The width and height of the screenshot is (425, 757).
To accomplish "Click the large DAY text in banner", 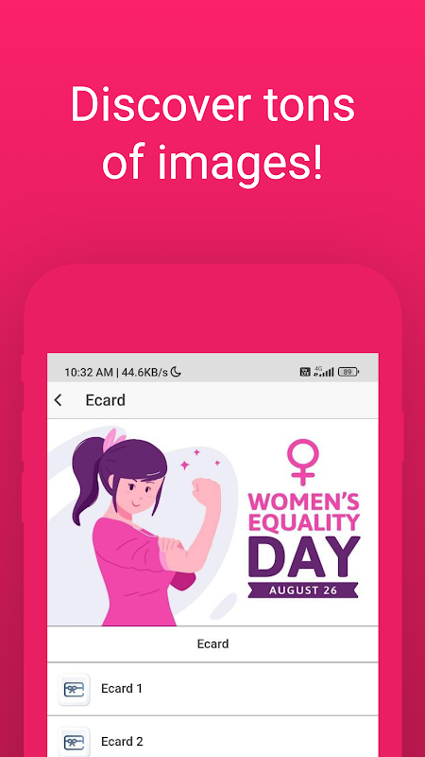I will (x=304, y=556).
